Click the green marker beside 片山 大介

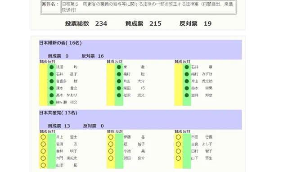[119, 81]
